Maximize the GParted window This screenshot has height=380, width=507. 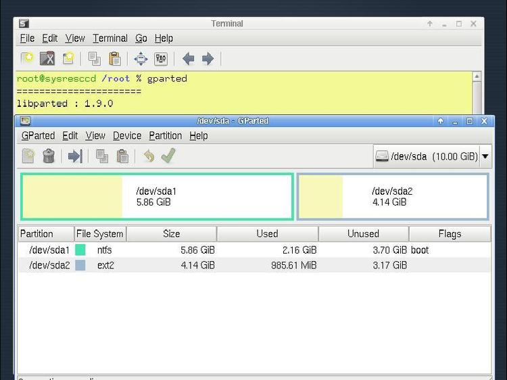470,121
